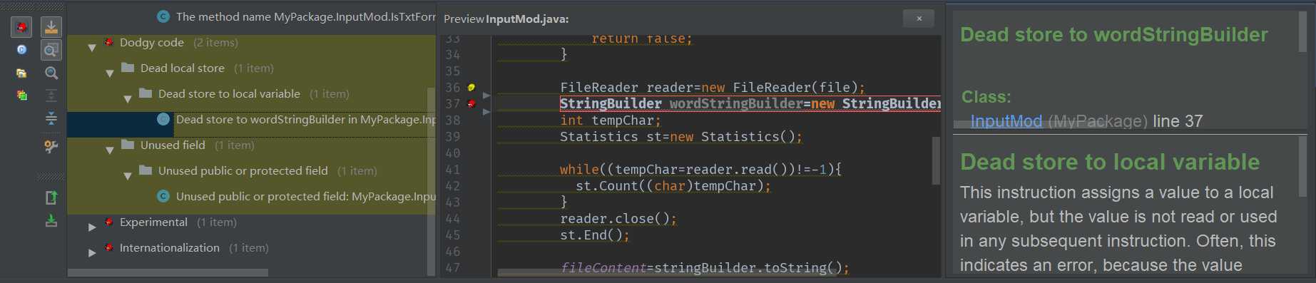
Task: Click the code preview vertical scrollbar
Action: click(936, 160)
